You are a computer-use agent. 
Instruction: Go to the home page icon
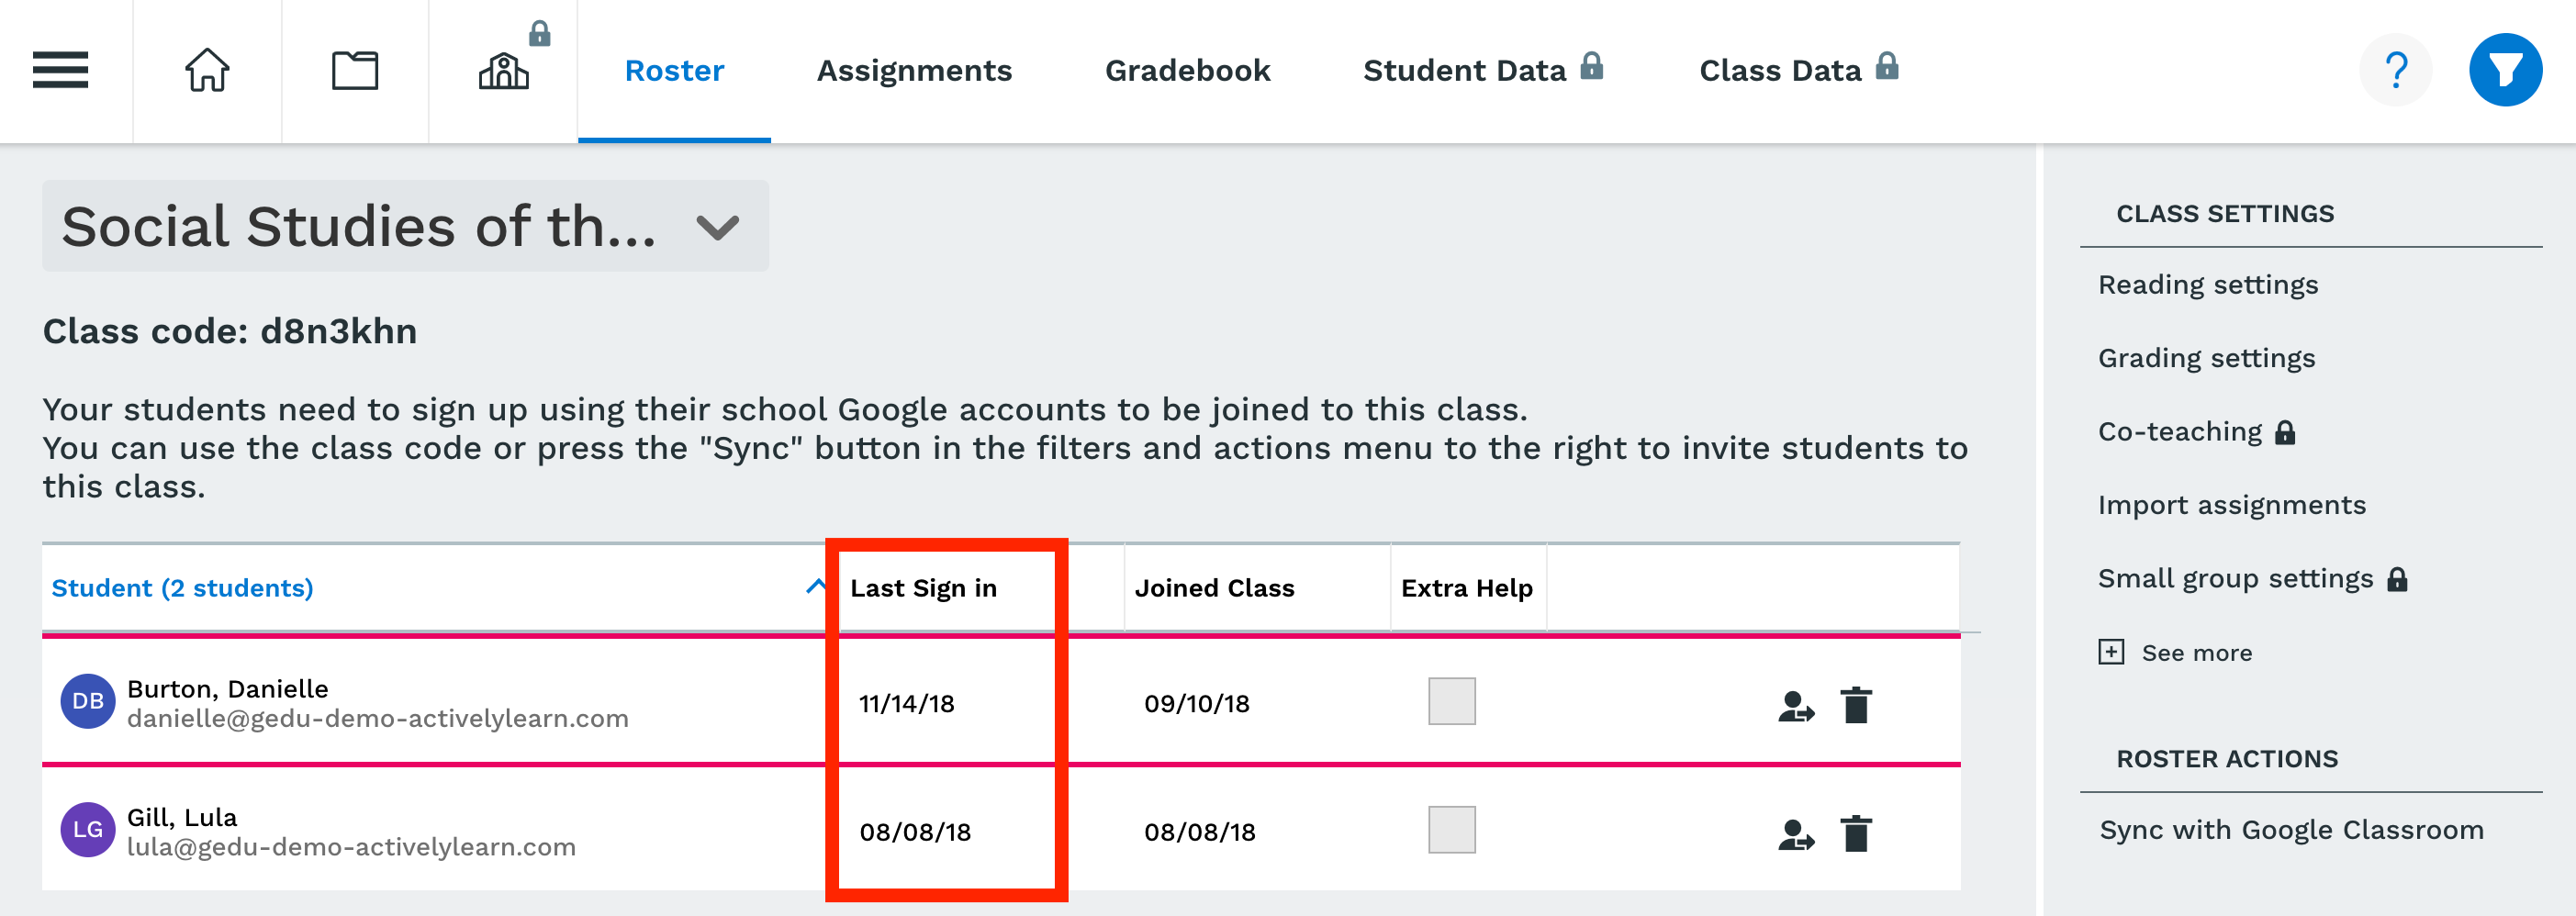pyautogui.click(x=207, y=70)
